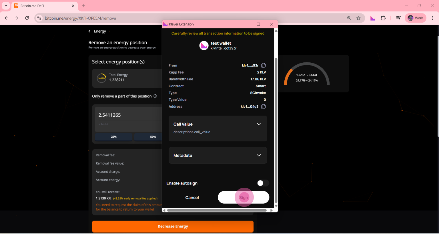Viewport: 439px width, 234px height.
Task: Click the Decrease Energy button
Action: point(173,226)
